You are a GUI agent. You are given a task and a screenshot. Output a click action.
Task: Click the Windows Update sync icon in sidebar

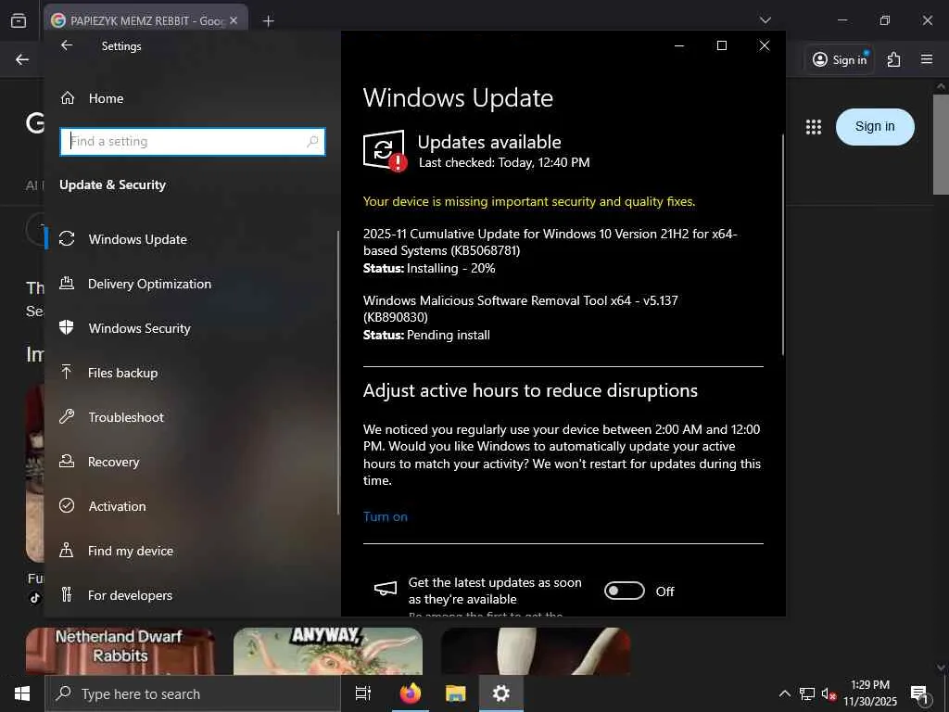[67, 238]
